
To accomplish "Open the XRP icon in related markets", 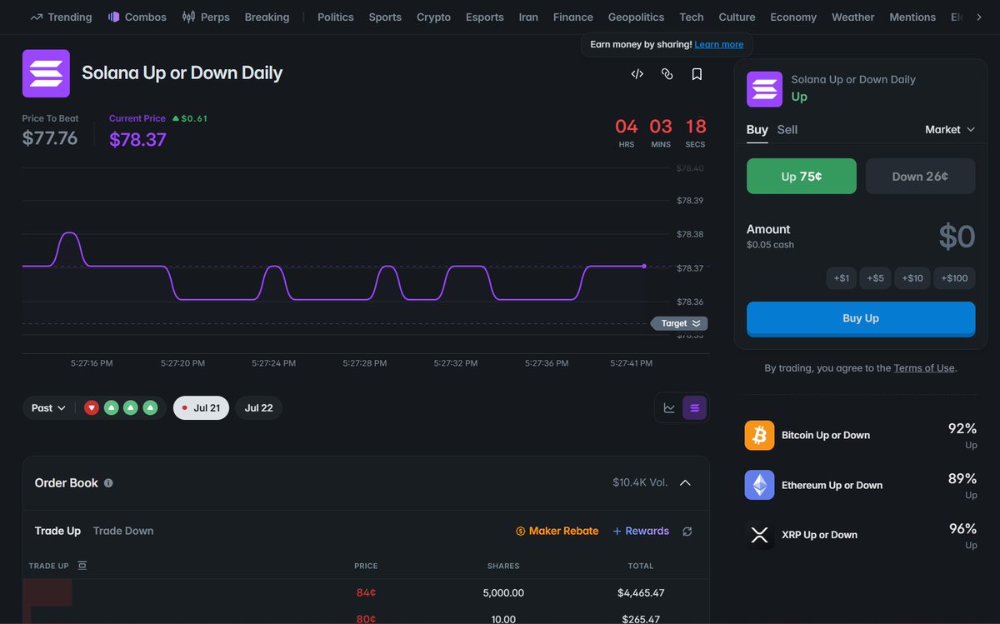I will [x=759, y=535].
